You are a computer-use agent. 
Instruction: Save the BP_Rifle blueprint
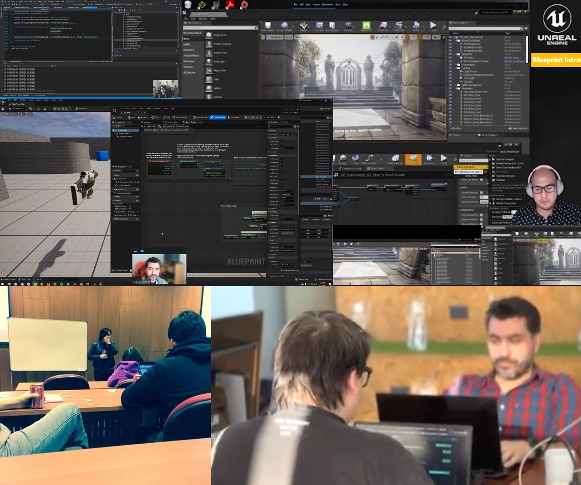(132, 118)
